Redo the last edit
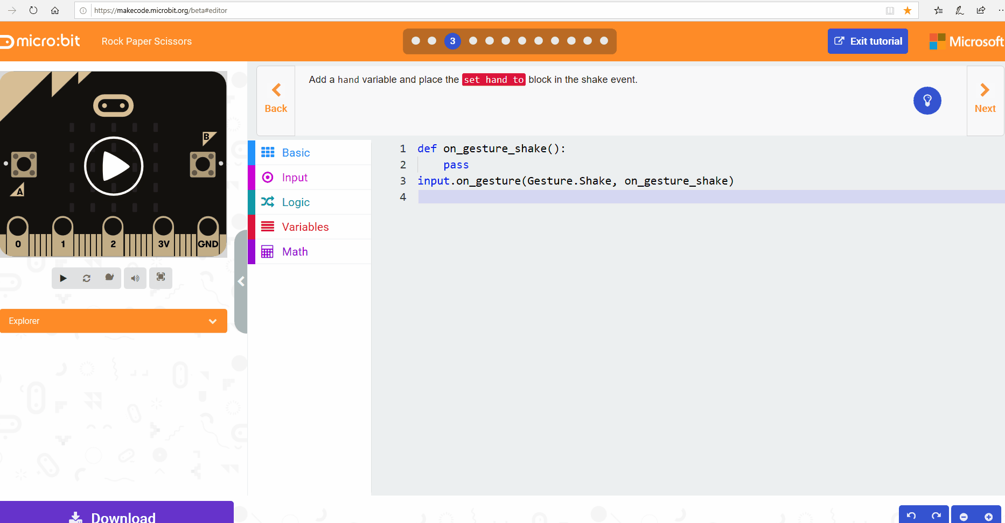Screen dimensions: 1005x523 click(x=937, y=515)
